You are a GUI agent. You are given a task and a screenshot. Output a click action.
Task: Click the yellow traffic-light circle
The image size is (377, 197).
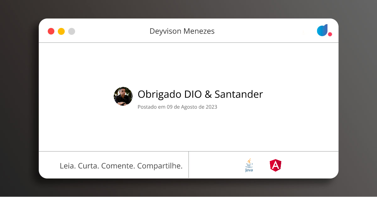[61, 31]
